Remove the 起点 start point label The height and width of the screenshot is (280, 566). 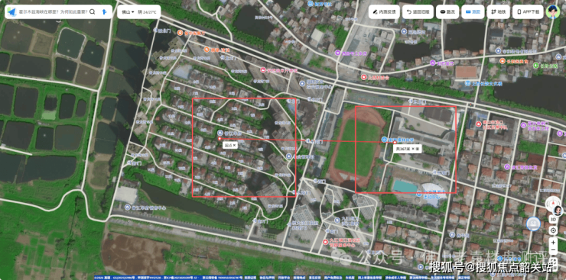[x=234, y=146]
